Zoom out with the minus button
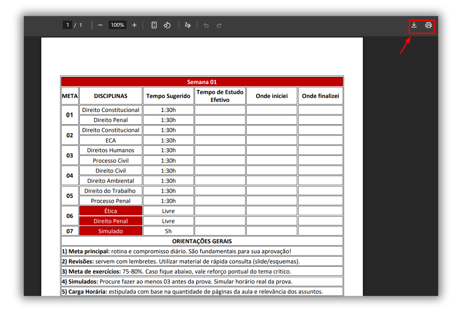Viewport: 462px width, 312px height. (x=100, y=25)
